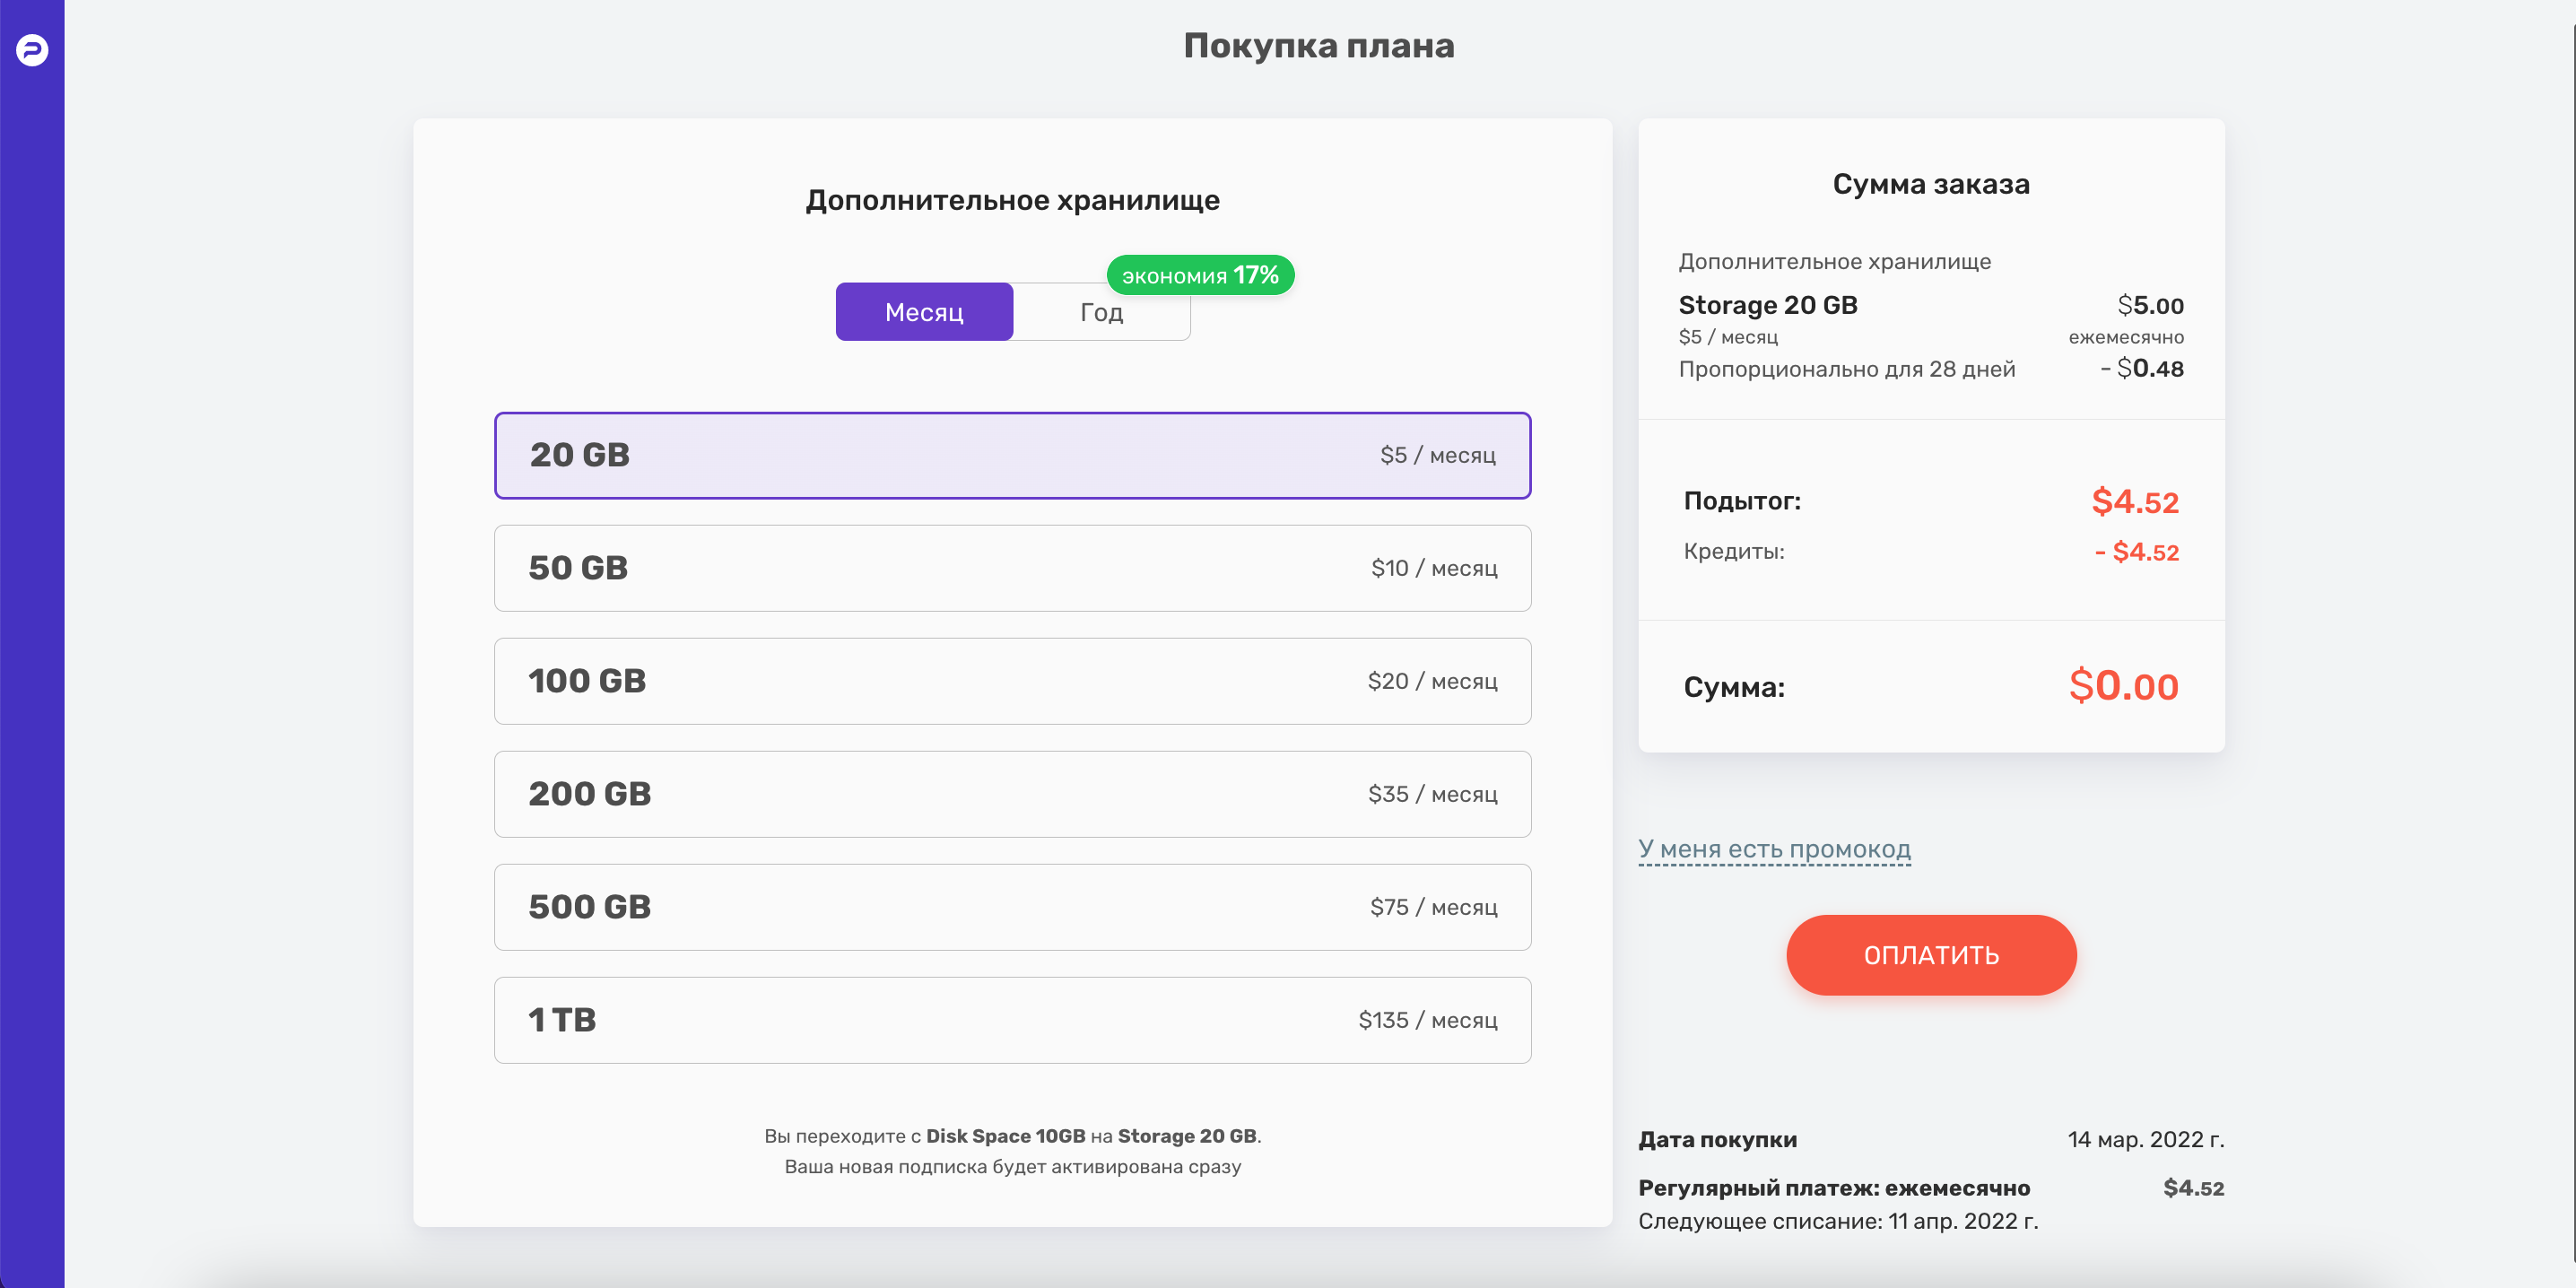
Task: Switch billing period to Месяц
Action: pos(924,312)
